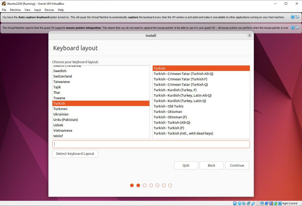The width and height of the screenshot is (302, 206).
Task: Choose Wolof keyboard layout
Action: click(101, 136)
